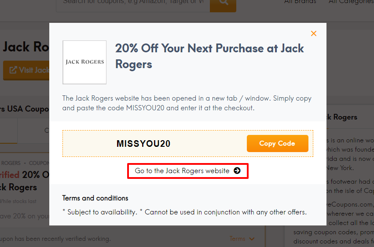Click the chevron arrow next to Terms
Image resolution: width=374 pixels, height=247 pixels.
coord(252,239)
